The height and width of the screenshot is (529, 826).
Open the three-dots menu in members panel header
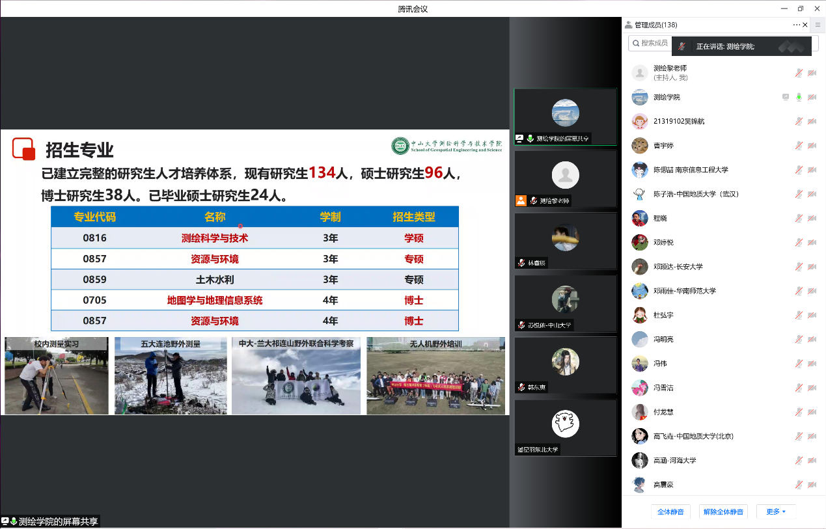[796, 25]
